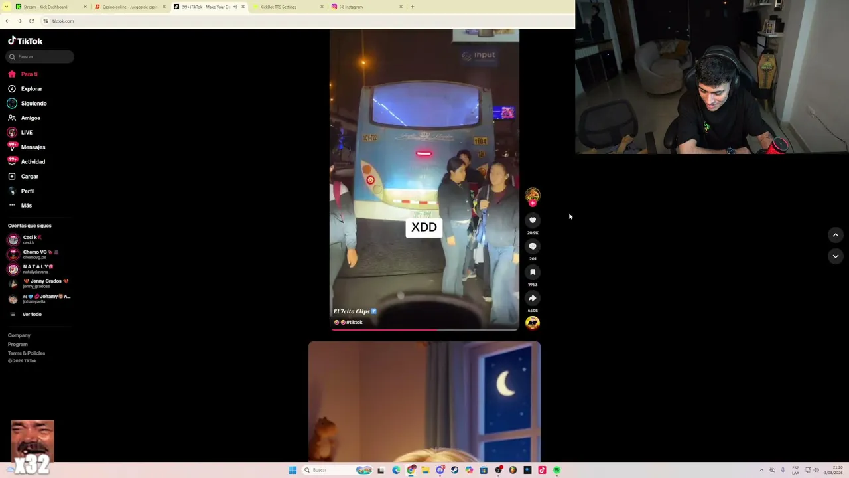This screenshot has width=849, height=478.
Task: Open the comments on the bus video
Action: click(533, 246)
